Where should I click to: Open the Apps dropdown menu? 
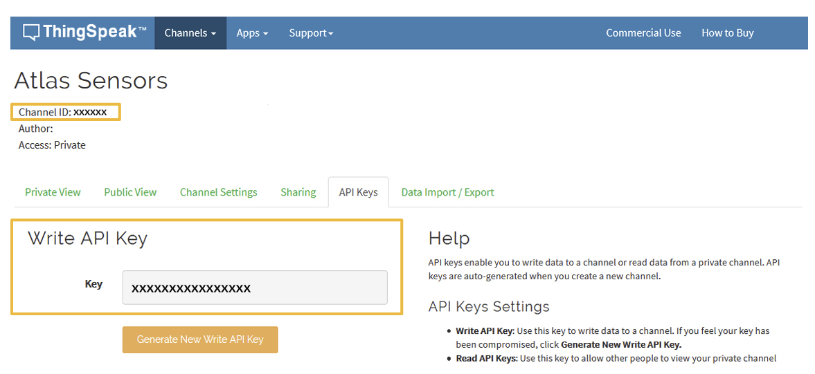tap(252, 33)
